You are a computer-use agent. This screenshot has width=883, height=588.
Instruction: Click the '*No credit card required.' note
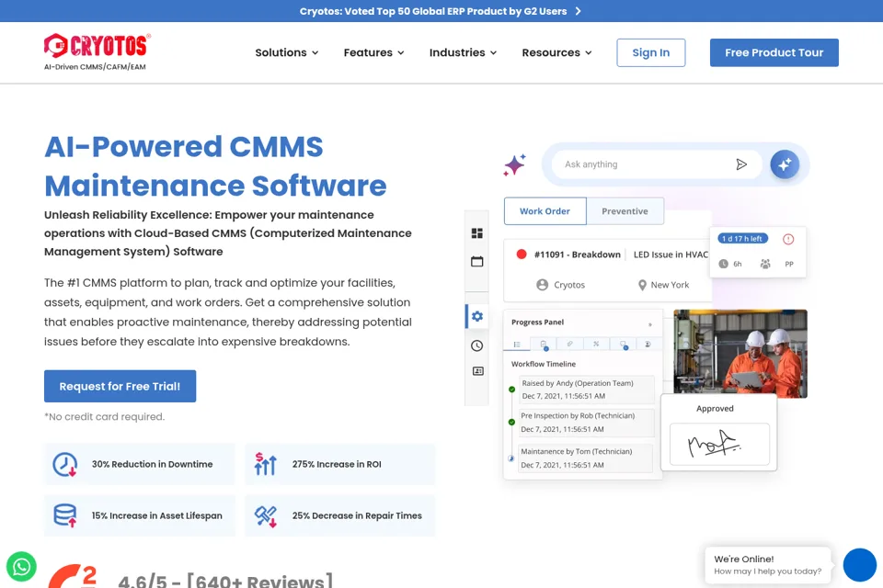pos(104,417)
